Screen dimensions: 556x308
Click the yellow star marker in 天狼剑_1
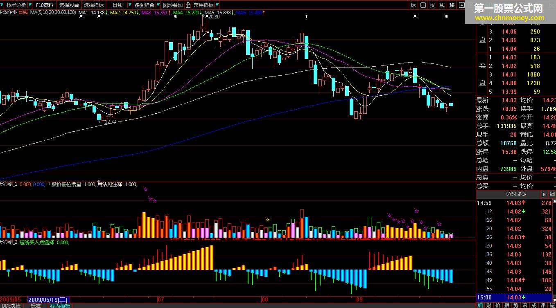point(268,219)
